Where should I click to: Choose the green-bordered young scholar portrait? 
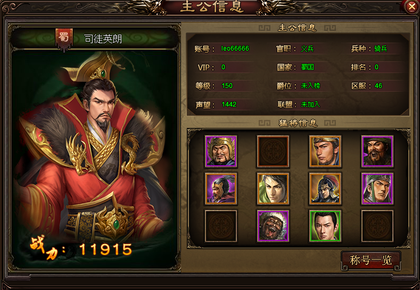coord(325,226)
